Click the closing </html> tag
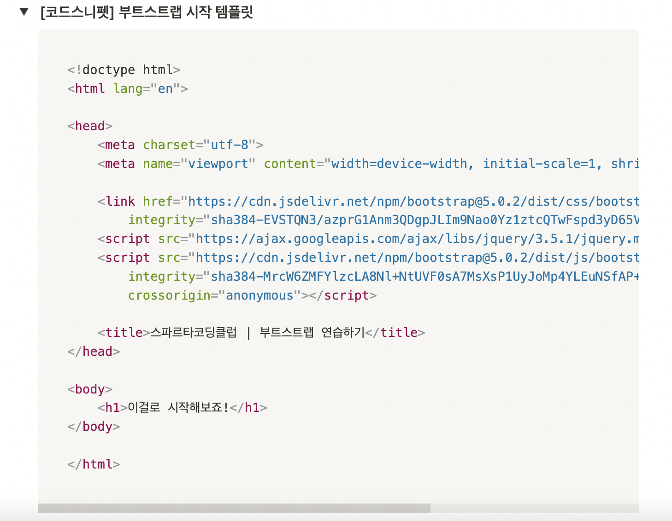This screenshot has height=521, width=672. click(x=94, y=464)
